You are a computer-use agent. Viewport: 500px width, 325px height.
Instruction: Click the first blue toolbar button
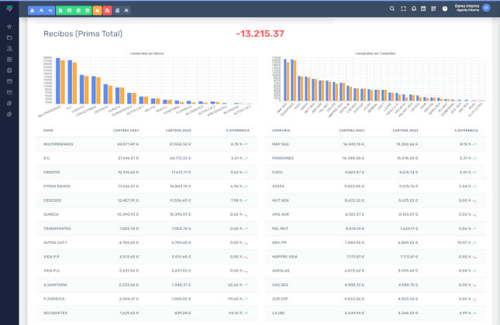pos(32,9)
